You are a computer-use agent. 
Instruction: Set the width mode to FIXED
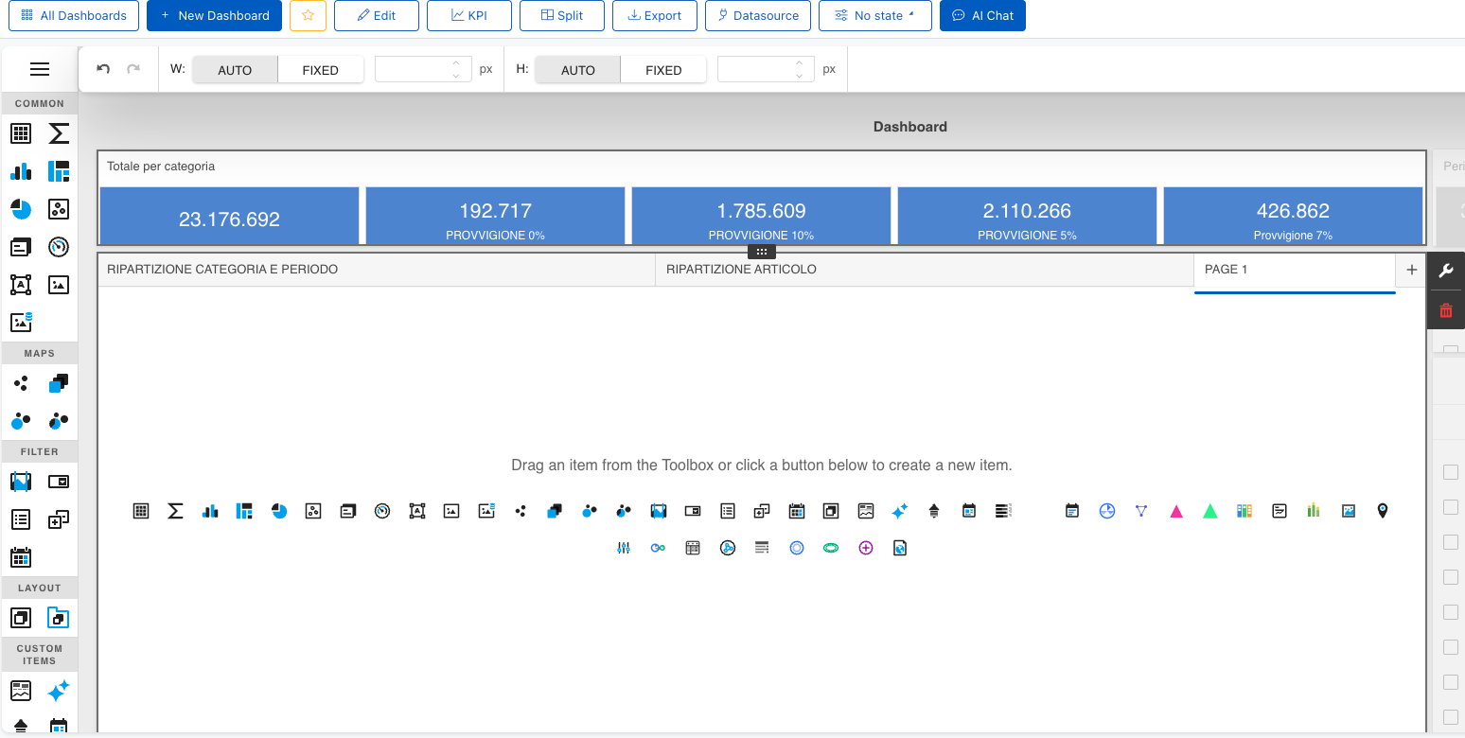tap(321, 70)
